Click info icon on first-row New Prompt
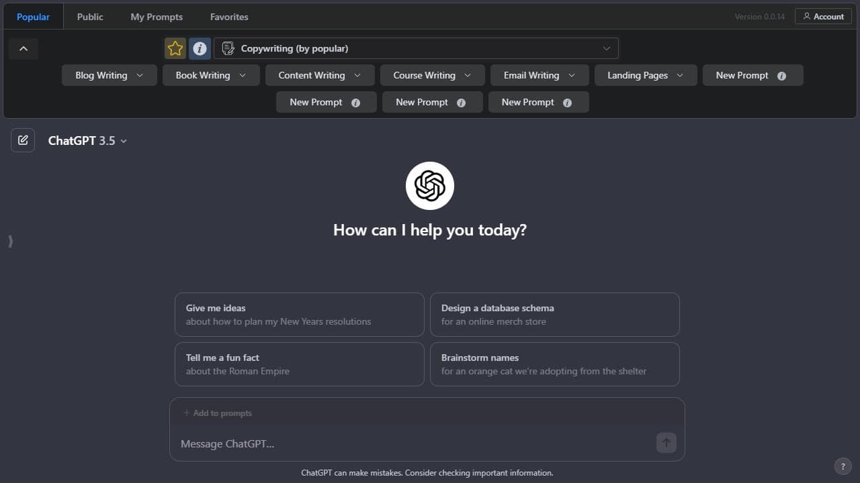 (781, 76)
